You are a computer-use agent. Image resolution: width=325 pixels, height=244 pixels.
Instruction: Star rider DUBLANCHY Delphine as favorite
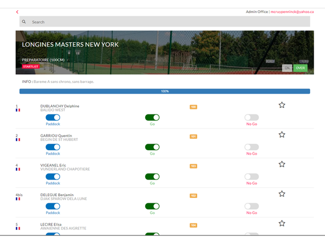tap(282, 105)
